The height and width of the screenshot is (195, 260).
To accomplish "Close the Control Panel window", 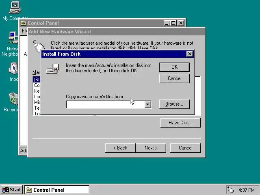I will 181,23.
